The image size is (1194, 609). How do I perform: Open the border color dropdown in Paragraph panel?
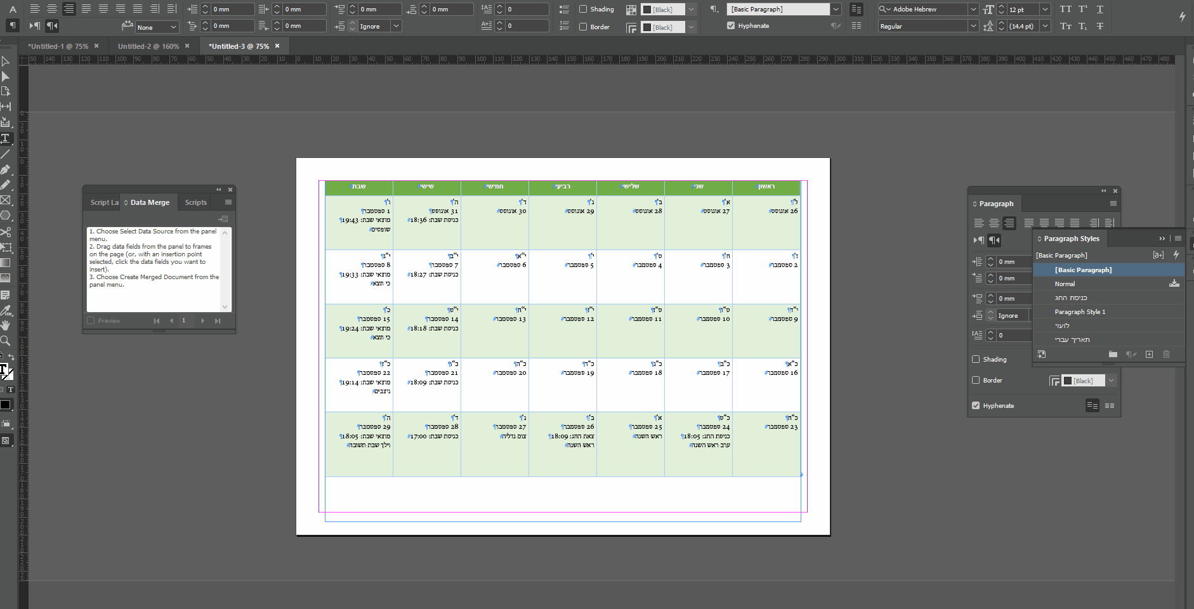pyautogui.click(x=1111, y=381)
